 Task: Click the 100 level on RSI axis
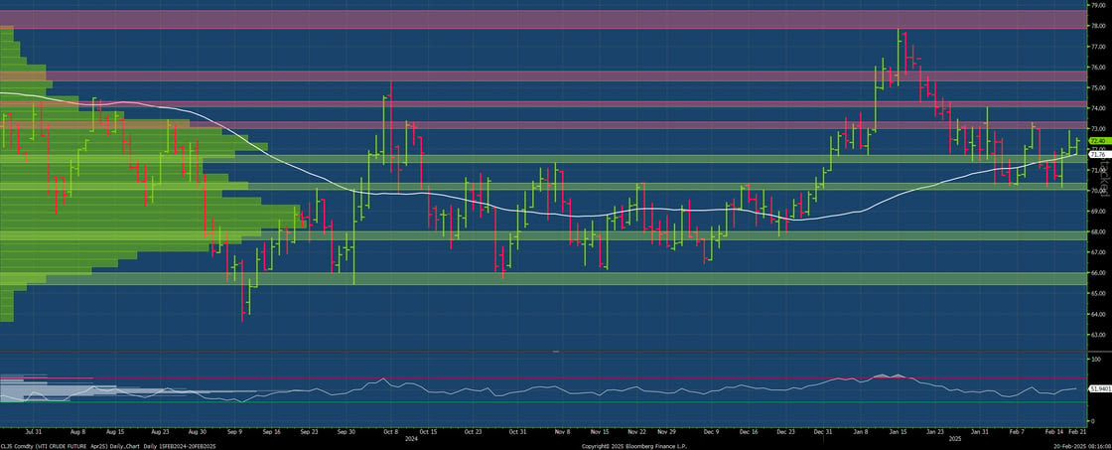pos(1096,360)
